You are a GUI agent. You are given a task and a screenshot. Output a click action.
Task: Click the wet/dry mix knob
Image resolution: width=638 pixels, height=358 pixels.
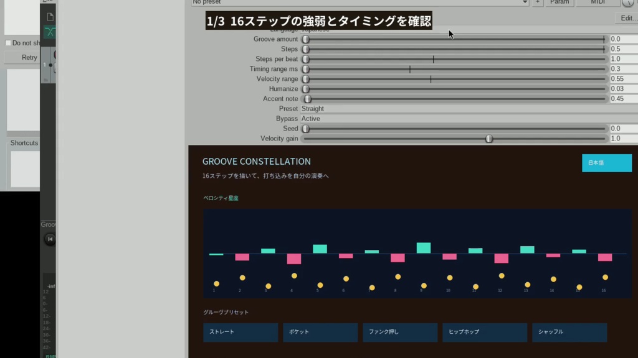click(x=627, y=2)
